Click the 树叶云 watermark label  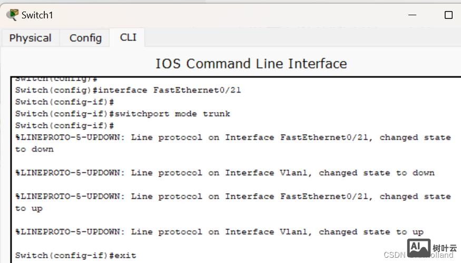[x=445, y=248]
